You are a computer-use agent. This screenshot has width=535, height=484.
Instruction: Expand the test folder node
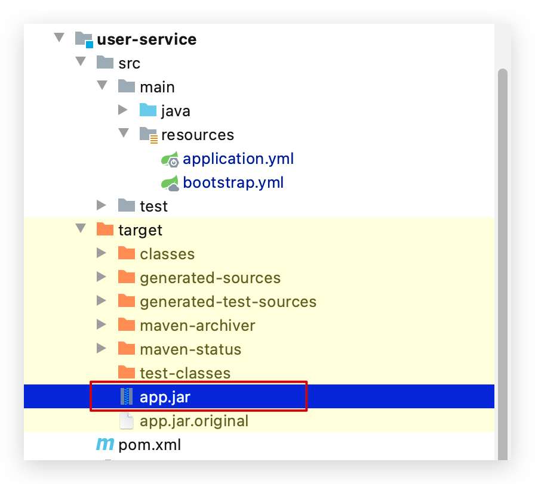coord(102,206)
